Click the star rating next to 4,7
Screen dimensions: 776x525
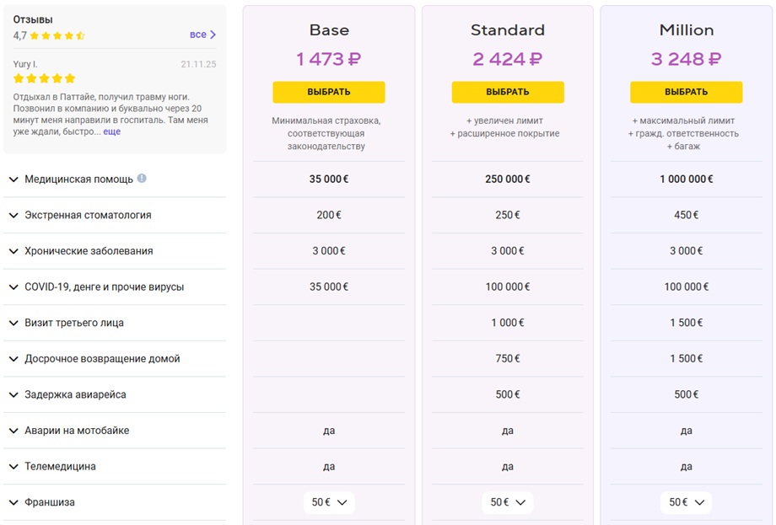point(57,35)
